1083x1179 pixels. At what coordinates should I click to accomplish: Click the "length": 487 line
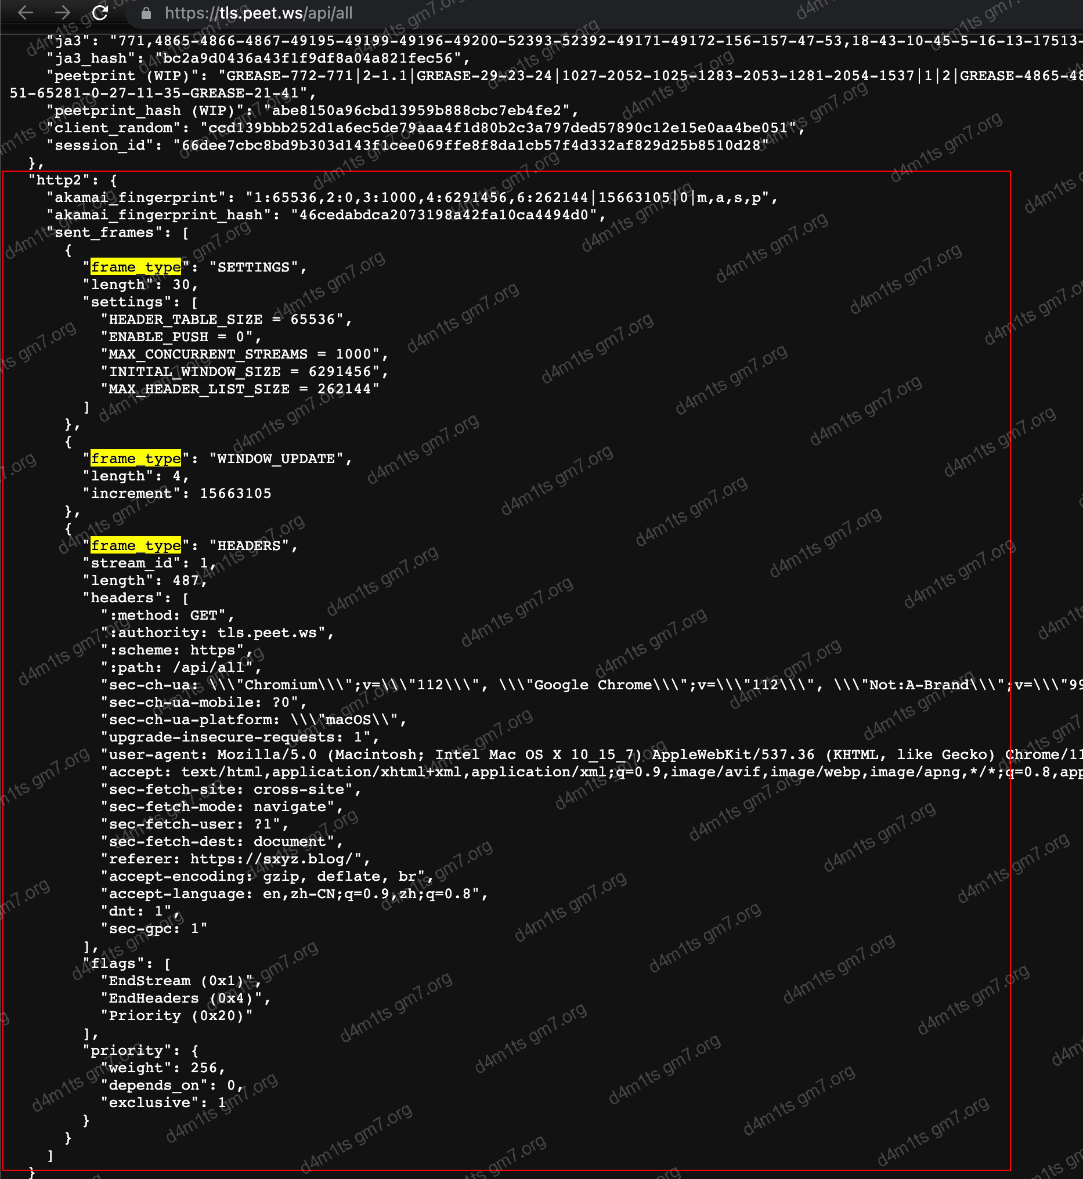(145, 581)
